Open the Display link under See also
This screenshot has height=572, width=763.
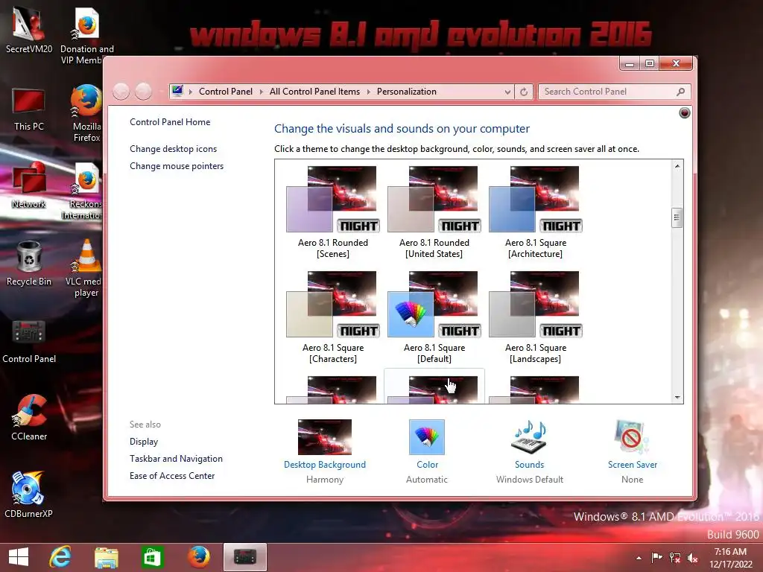(x=144, y=442)
